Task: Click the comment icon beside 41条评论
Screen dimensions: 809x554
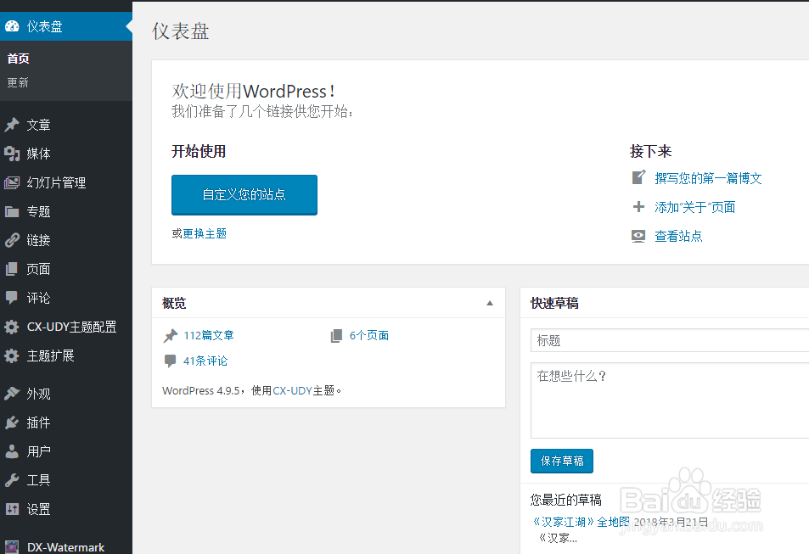Action: coord(171,361)
